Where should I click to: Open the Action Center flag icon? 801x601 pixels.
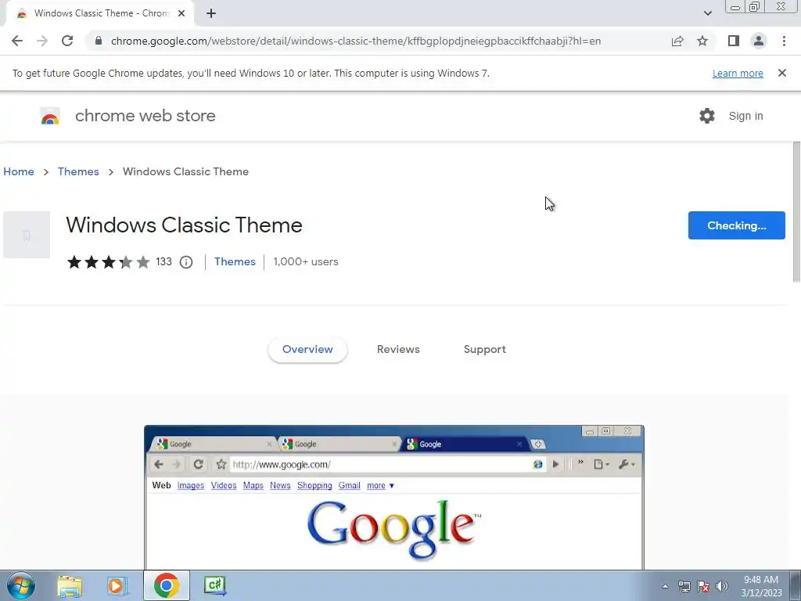(x=703, y=586)
